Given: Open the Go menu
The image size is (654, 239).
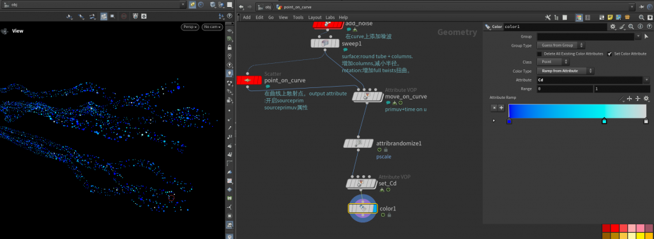Looking at the screenshot, I should click(x=271, y=17).
